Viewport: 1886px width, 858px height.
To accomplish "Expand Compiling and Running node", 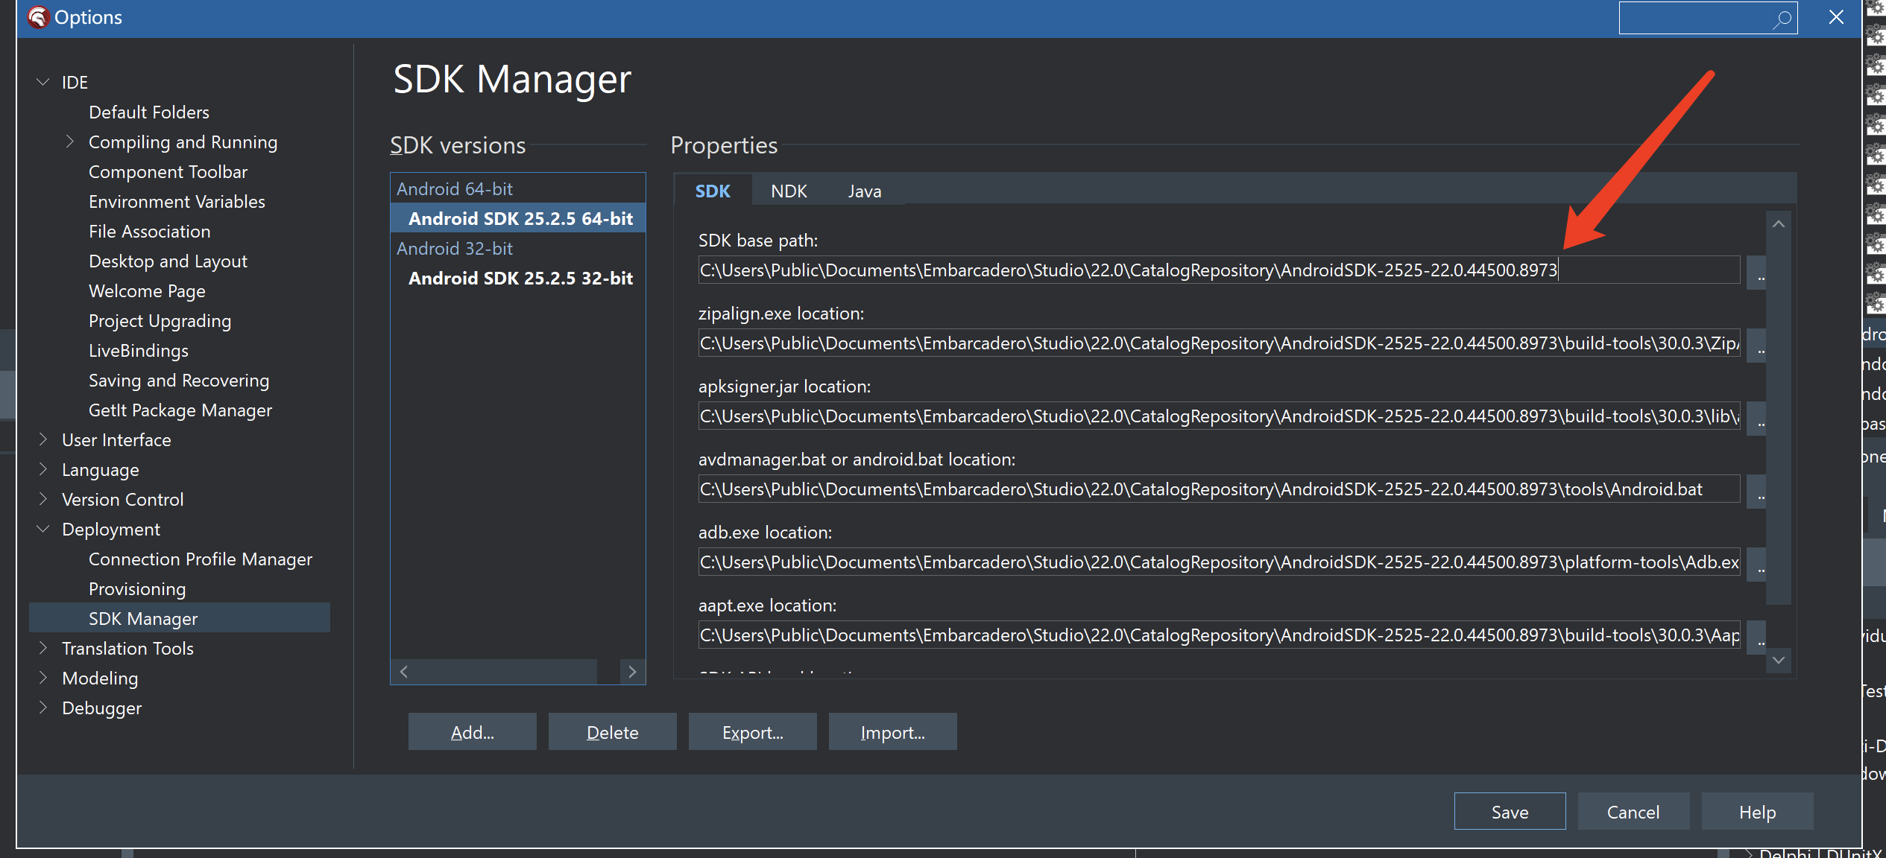I will [x=69, y=142].
